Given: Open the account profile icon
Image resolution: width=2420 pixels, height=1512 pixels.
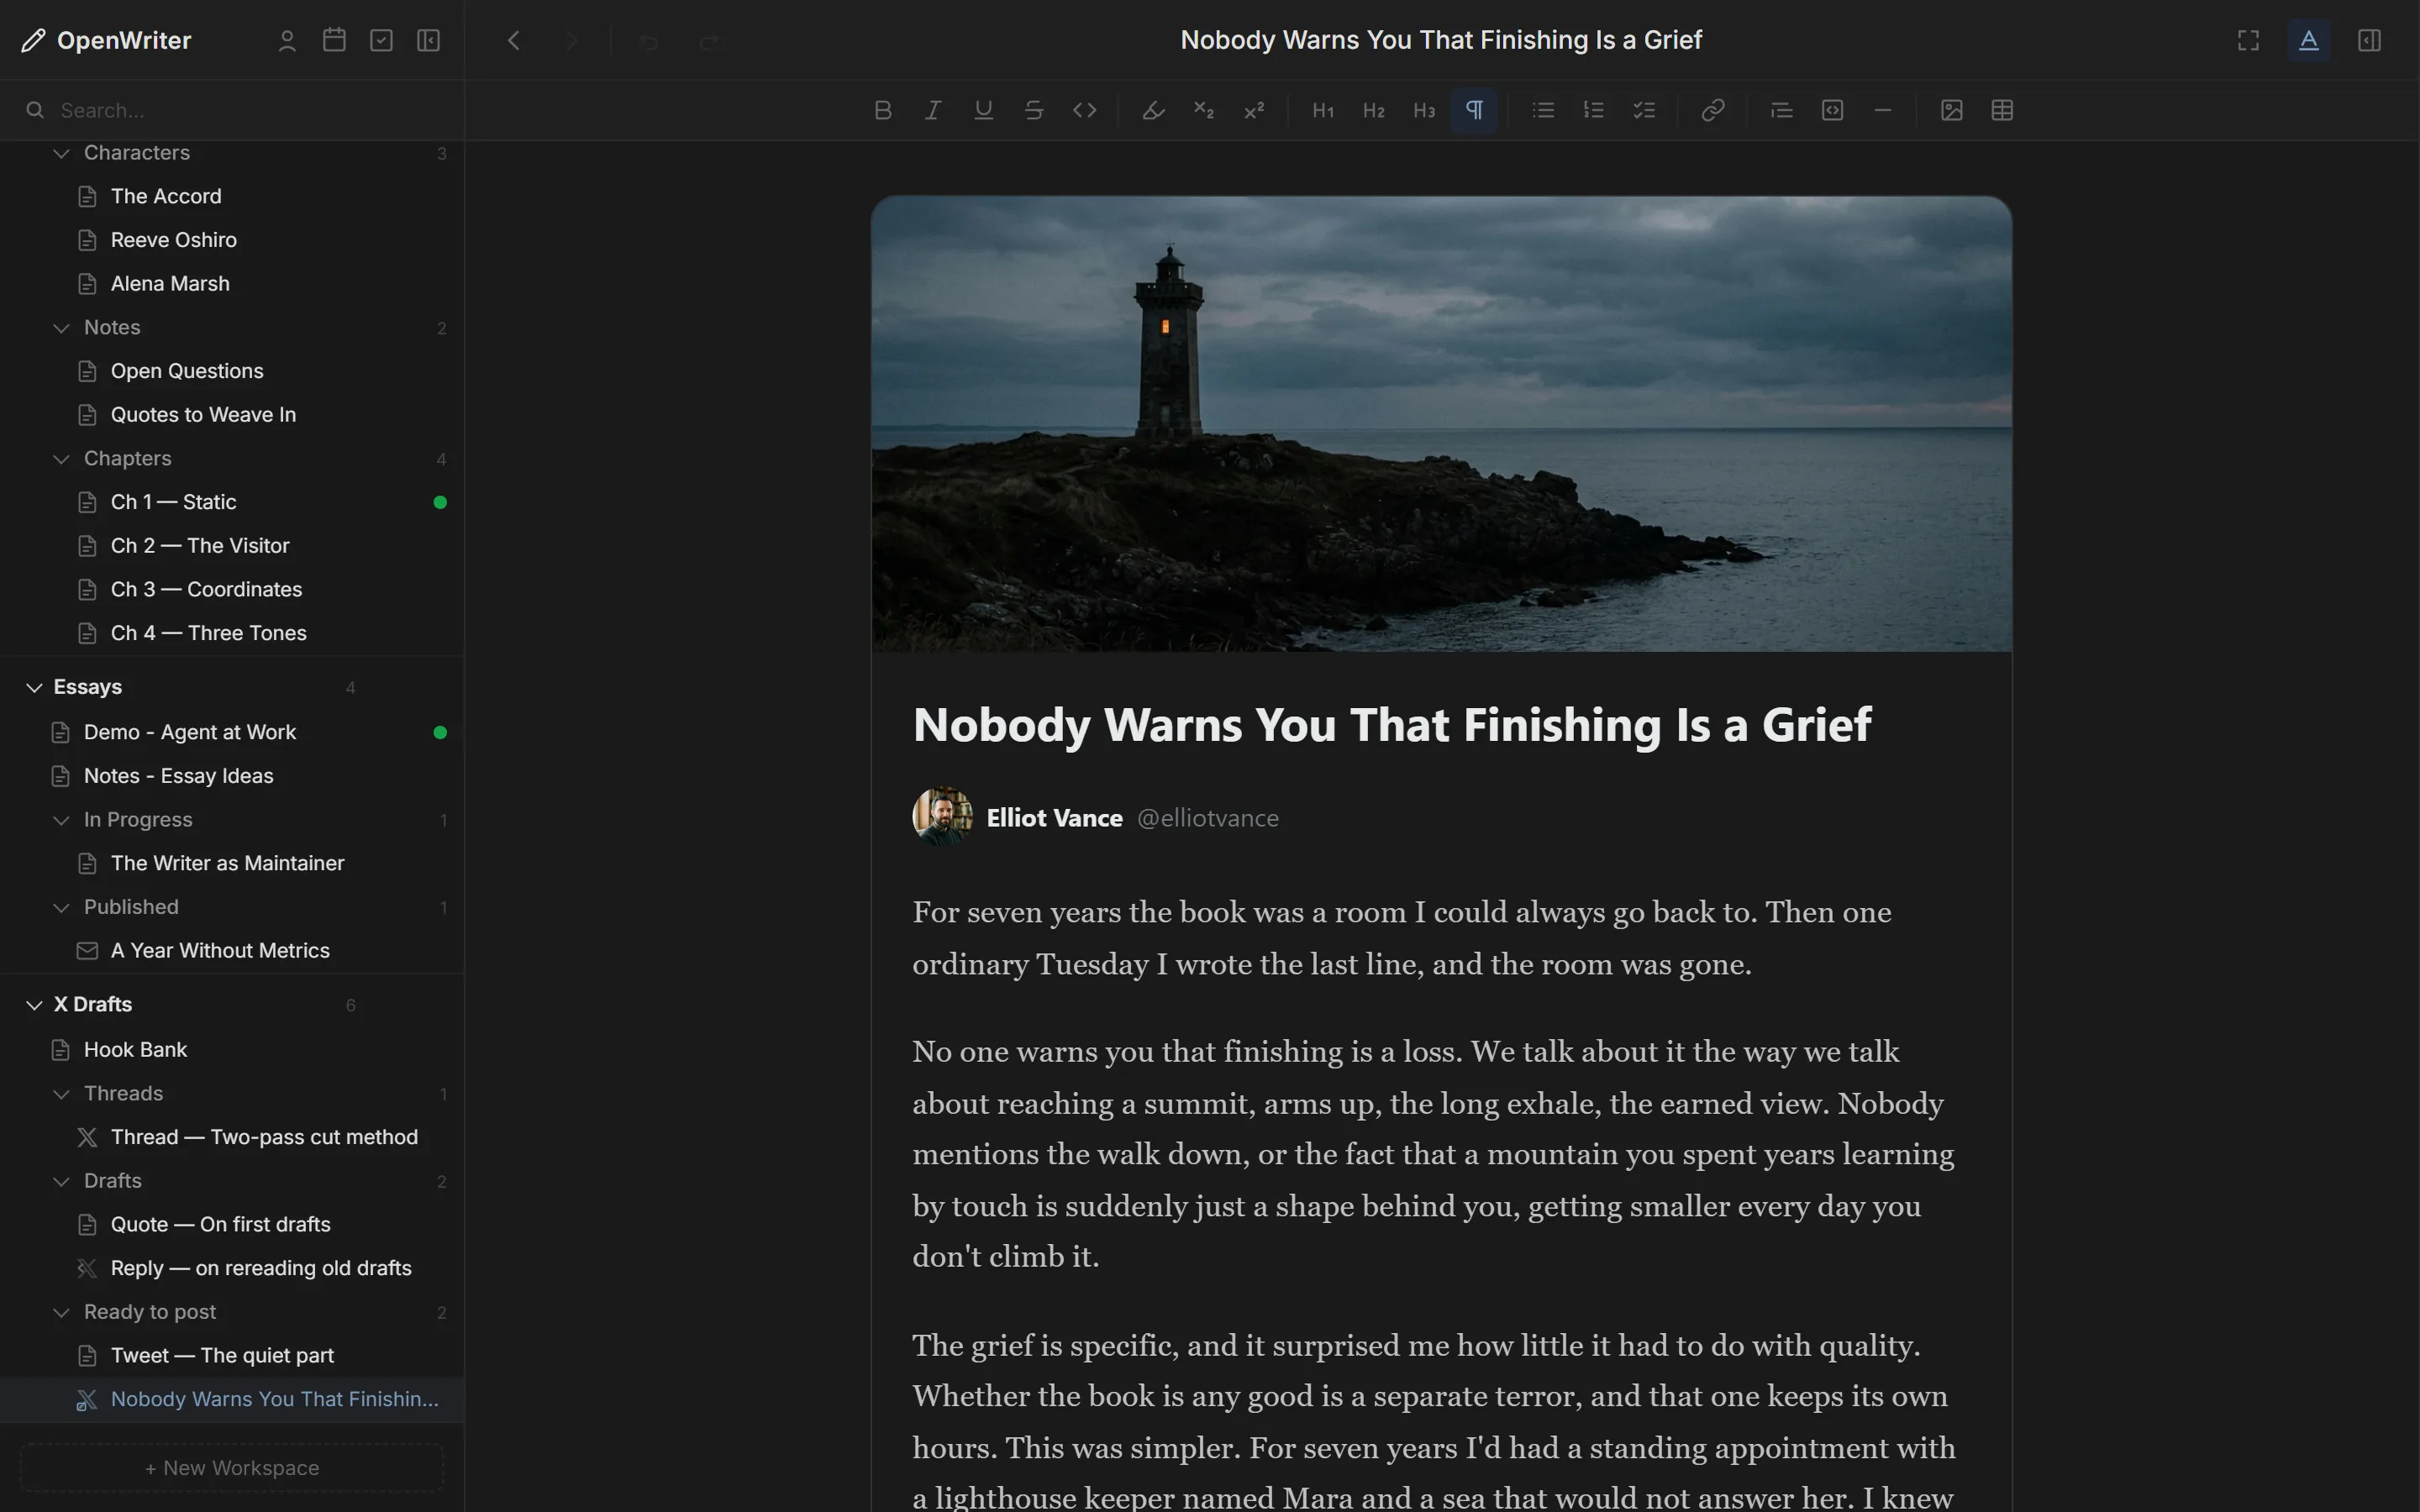Looking at the screenshot, I should click(x=287, y=40).
